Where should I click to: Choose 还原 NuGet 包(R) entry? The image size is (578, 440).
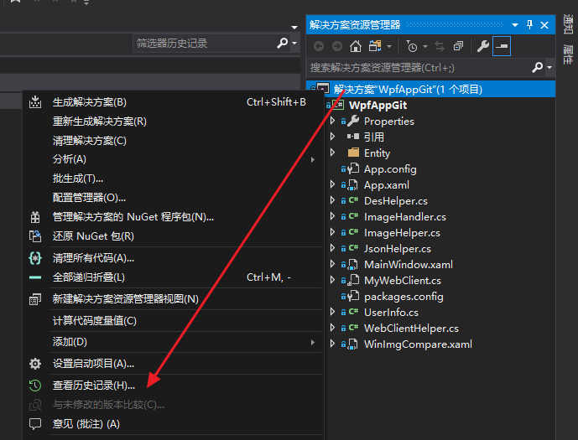click(x=172, y=236)
